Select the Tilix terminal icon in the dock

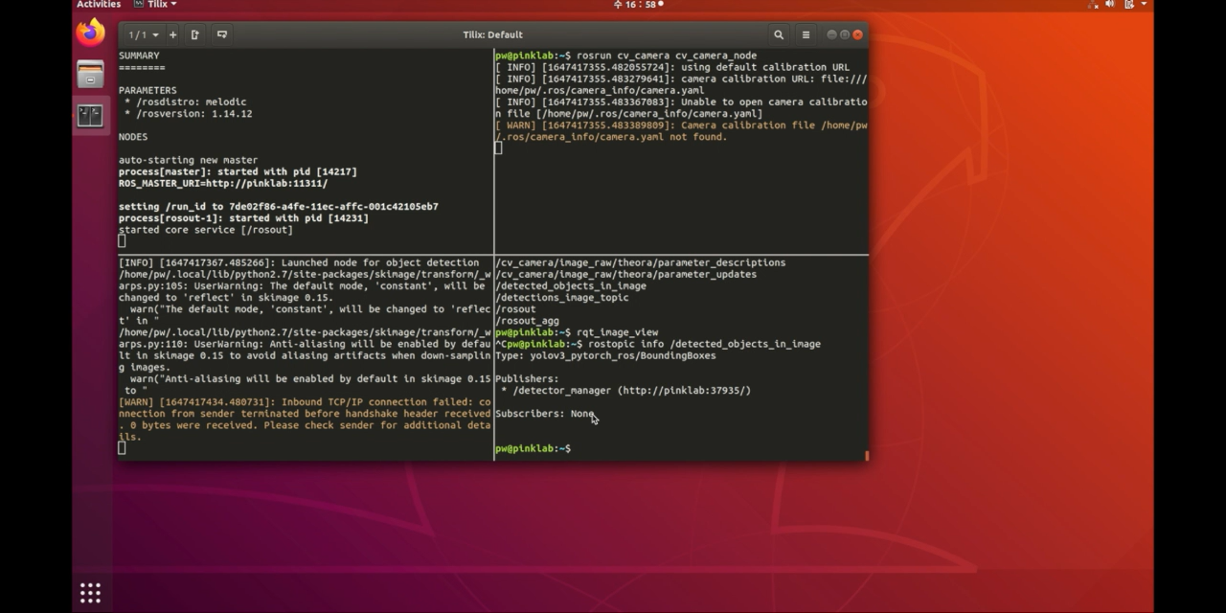coord(90,116)
